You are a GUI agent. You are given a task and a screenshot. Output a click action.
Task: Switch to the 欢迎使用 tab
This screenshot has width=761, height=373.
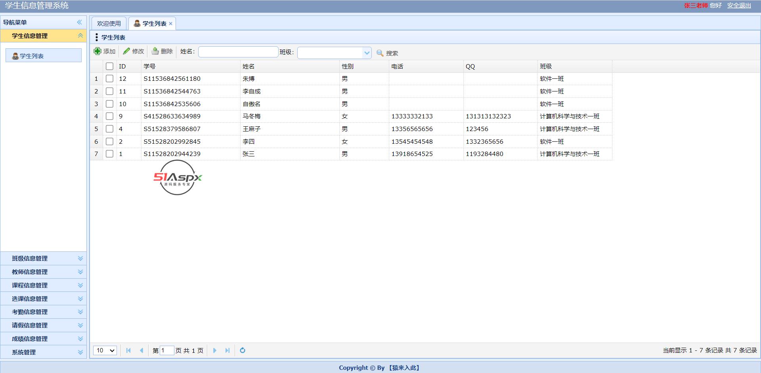click(x=109, y=24)
